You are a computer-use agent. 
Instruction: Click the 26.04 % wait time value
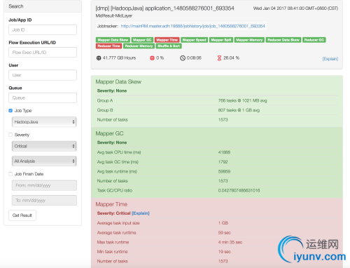point(231,58)
